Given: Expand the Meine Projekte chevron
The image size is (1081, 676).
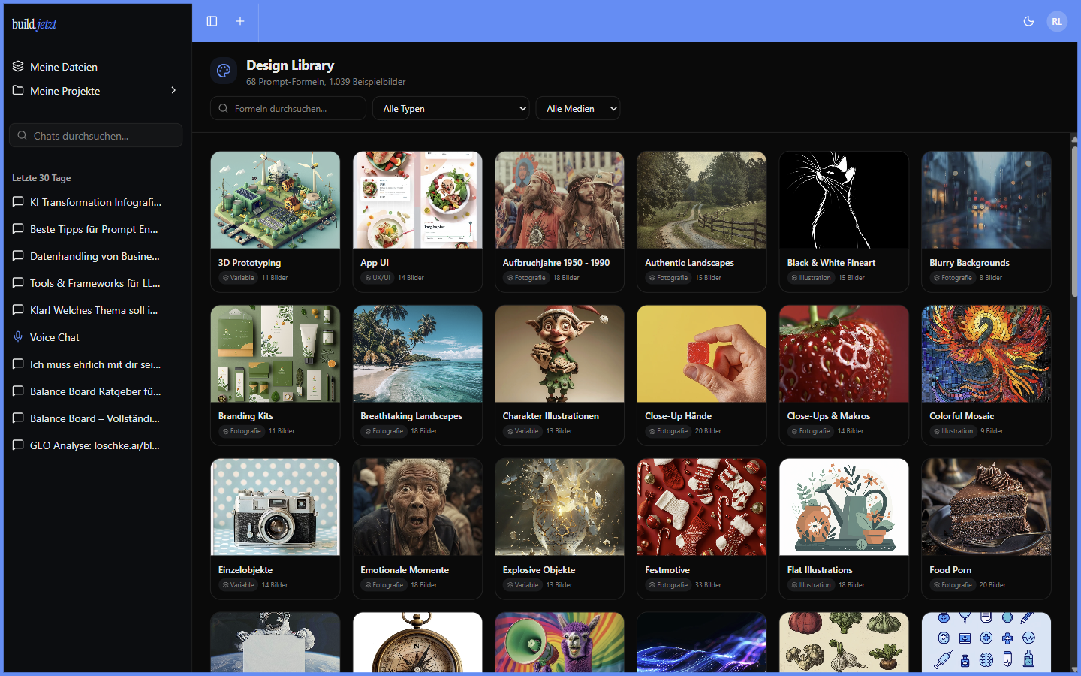Looking at the screenshot, I should pyautogui.click(x=173, y=90).
